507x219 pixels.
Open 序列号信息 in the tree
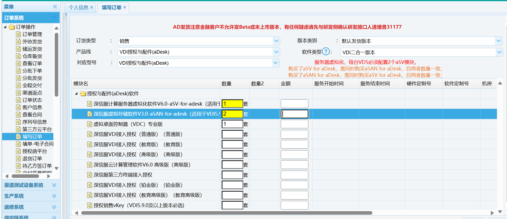(34, 122)
